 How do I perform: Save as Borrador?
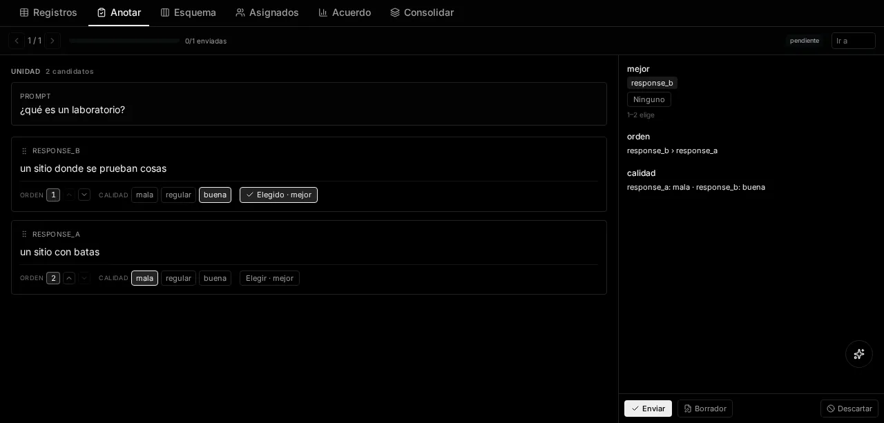click(704, 409)
